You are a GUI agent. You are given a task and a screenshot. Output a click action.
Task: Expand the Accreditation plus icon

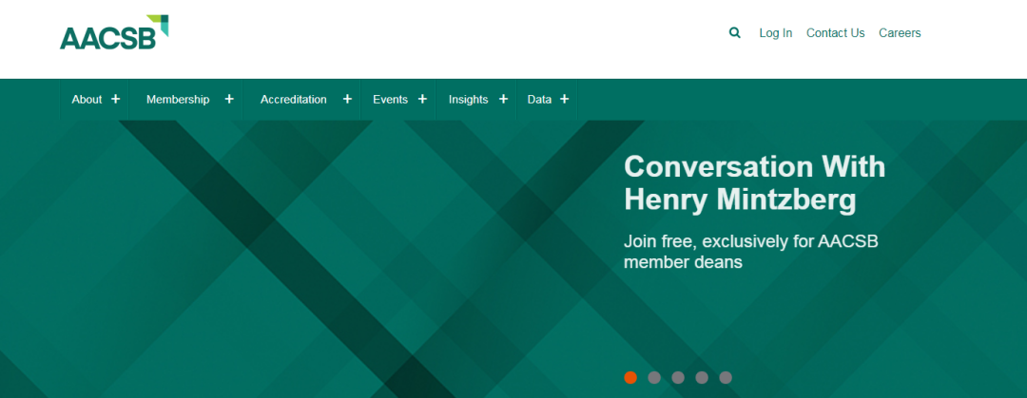pyautogui.click(x=347, y=99)
